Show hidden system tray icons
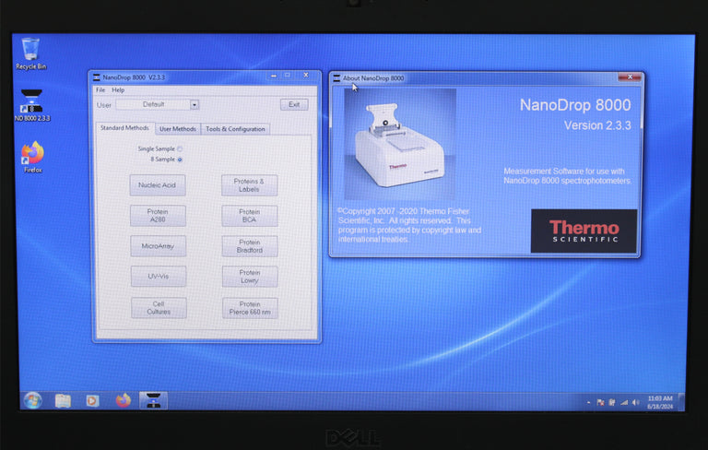Viewport: 708px width, 450px height. click(588, 403)
